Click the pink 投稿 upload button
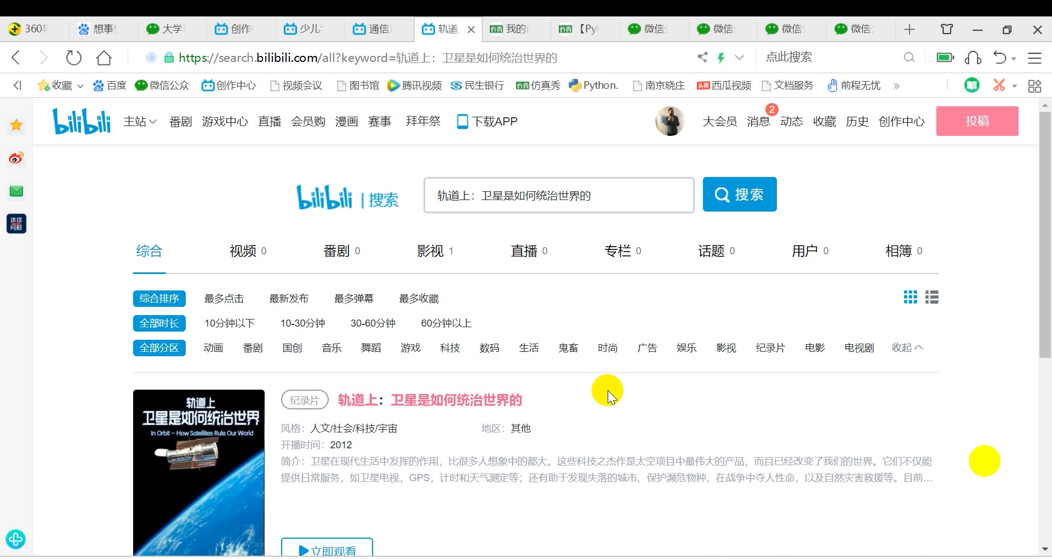 point(977,121)
